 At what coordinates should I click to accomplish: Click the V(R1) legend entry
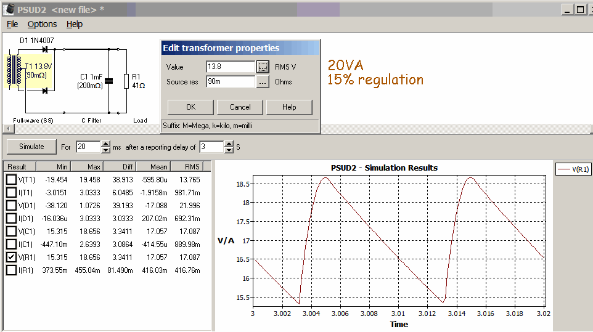coord(573,169)
